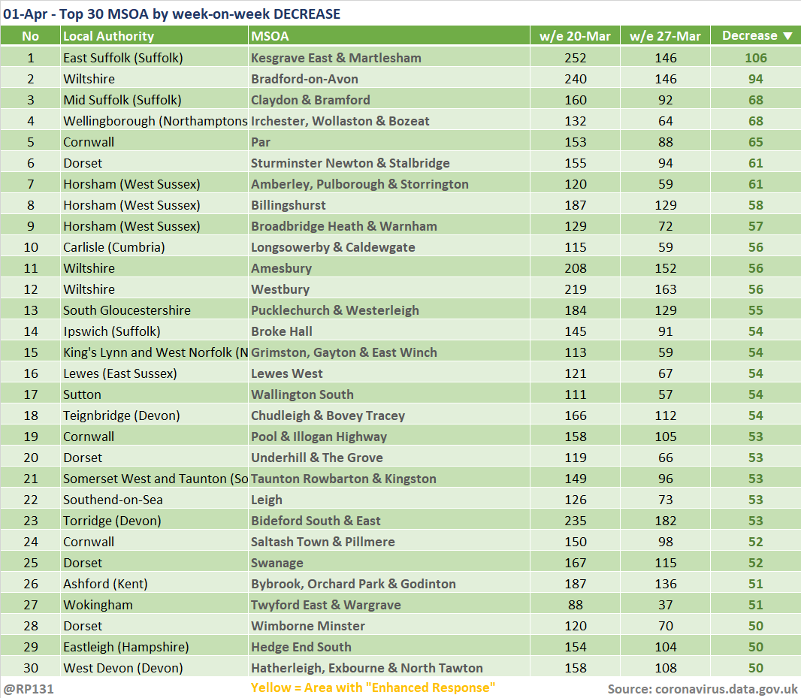Select the No column header

(x=30, y=36)
